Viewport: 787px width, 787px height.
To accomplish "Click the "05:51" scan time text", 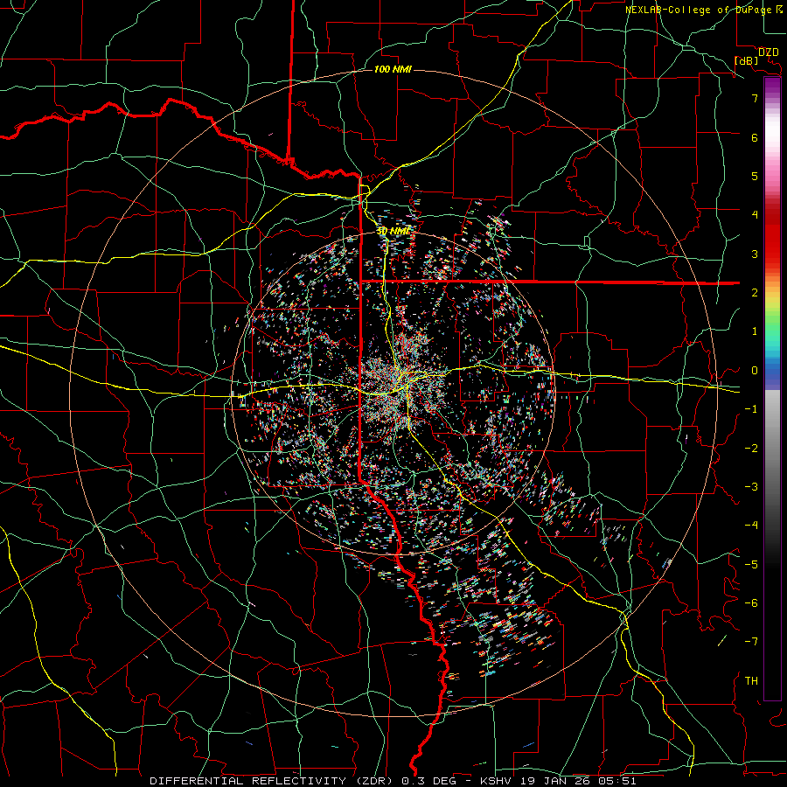I will click(619, 781).
